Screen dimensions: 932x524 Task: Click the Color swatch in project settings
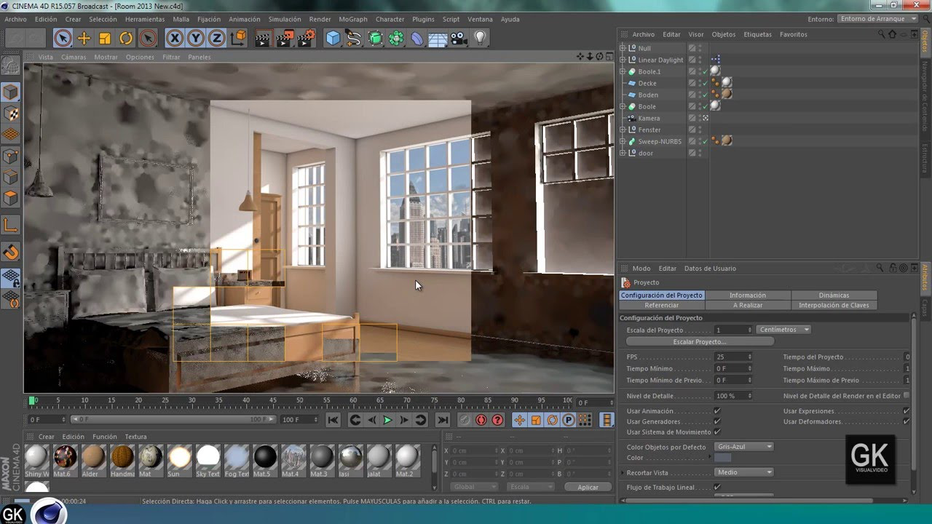722,458
